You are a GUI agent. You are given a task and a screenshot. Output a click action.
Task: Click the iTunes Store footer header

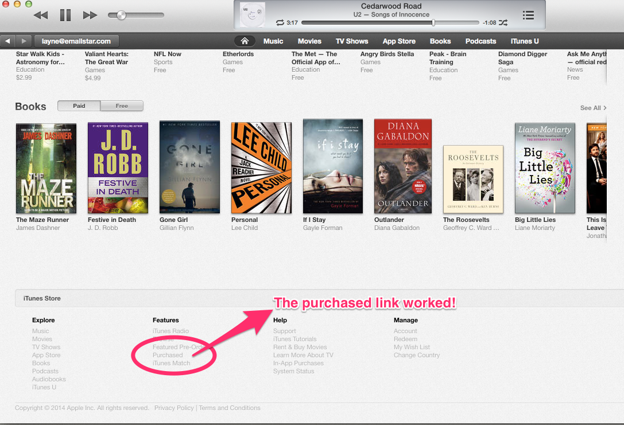42,298
